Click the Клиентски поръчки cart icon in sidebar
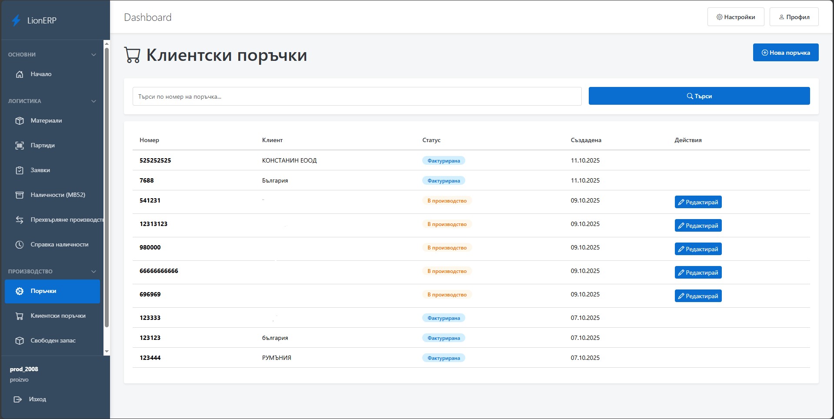This screenshot has height=419, width=834. [x=20, y=316]
